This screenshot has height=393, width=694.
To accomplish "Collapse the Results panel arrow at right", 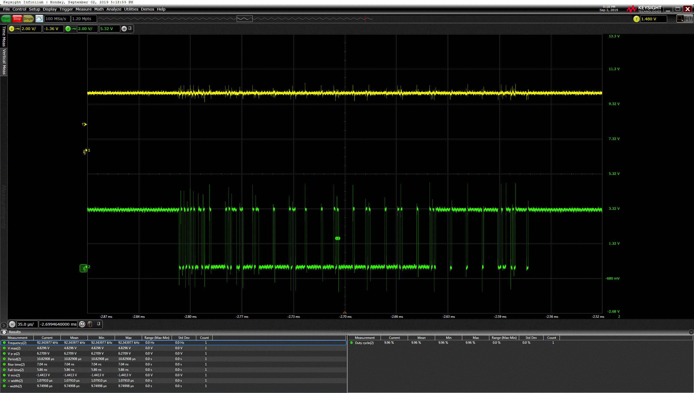I will click(x=691, y=332).
